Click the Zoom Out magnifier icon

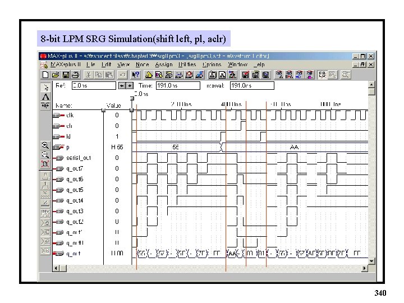coord(45,155)
